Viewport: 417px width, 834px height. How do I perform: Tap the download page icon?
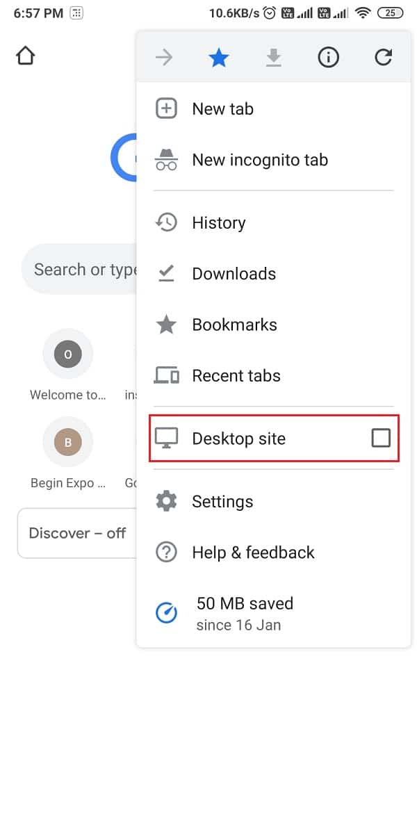coord(274,58)
